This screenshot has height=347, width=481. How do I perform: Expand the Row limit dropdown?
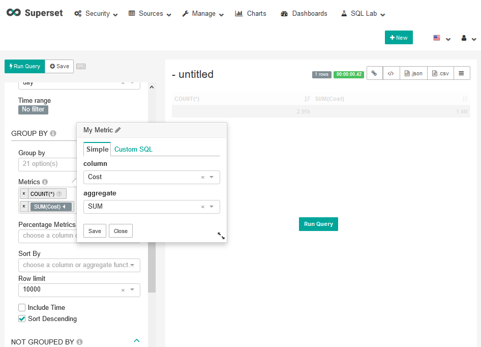[132, 290]
